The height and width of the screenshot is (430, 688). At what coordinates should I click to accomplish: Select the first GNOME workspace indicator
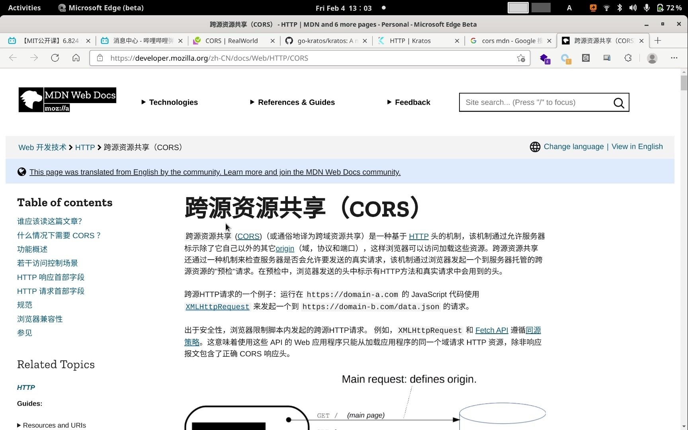pos(518,8)
